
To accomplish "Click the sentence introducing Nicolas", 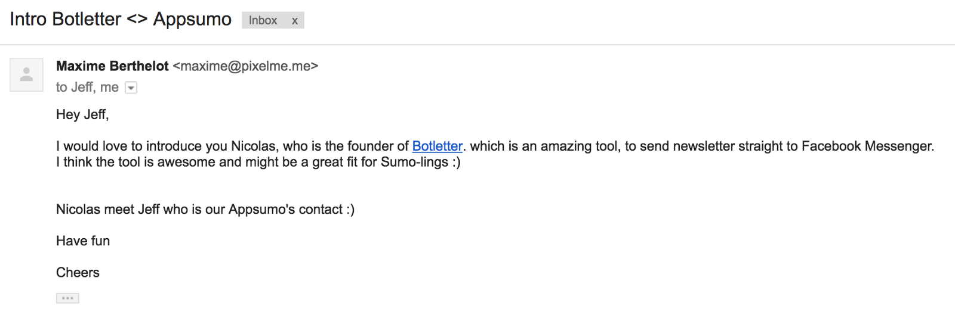I will click(232, 146).
